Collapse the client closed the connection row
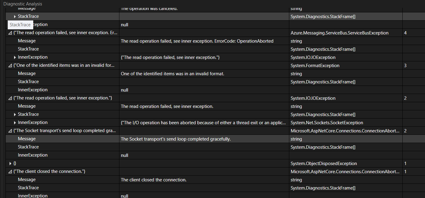Screen dimensions: 425x198 pyautogui.click(x=11, y=172)
